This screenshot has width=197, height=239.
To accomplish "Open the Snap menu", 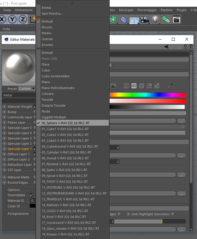I will (x=7, y=10).
